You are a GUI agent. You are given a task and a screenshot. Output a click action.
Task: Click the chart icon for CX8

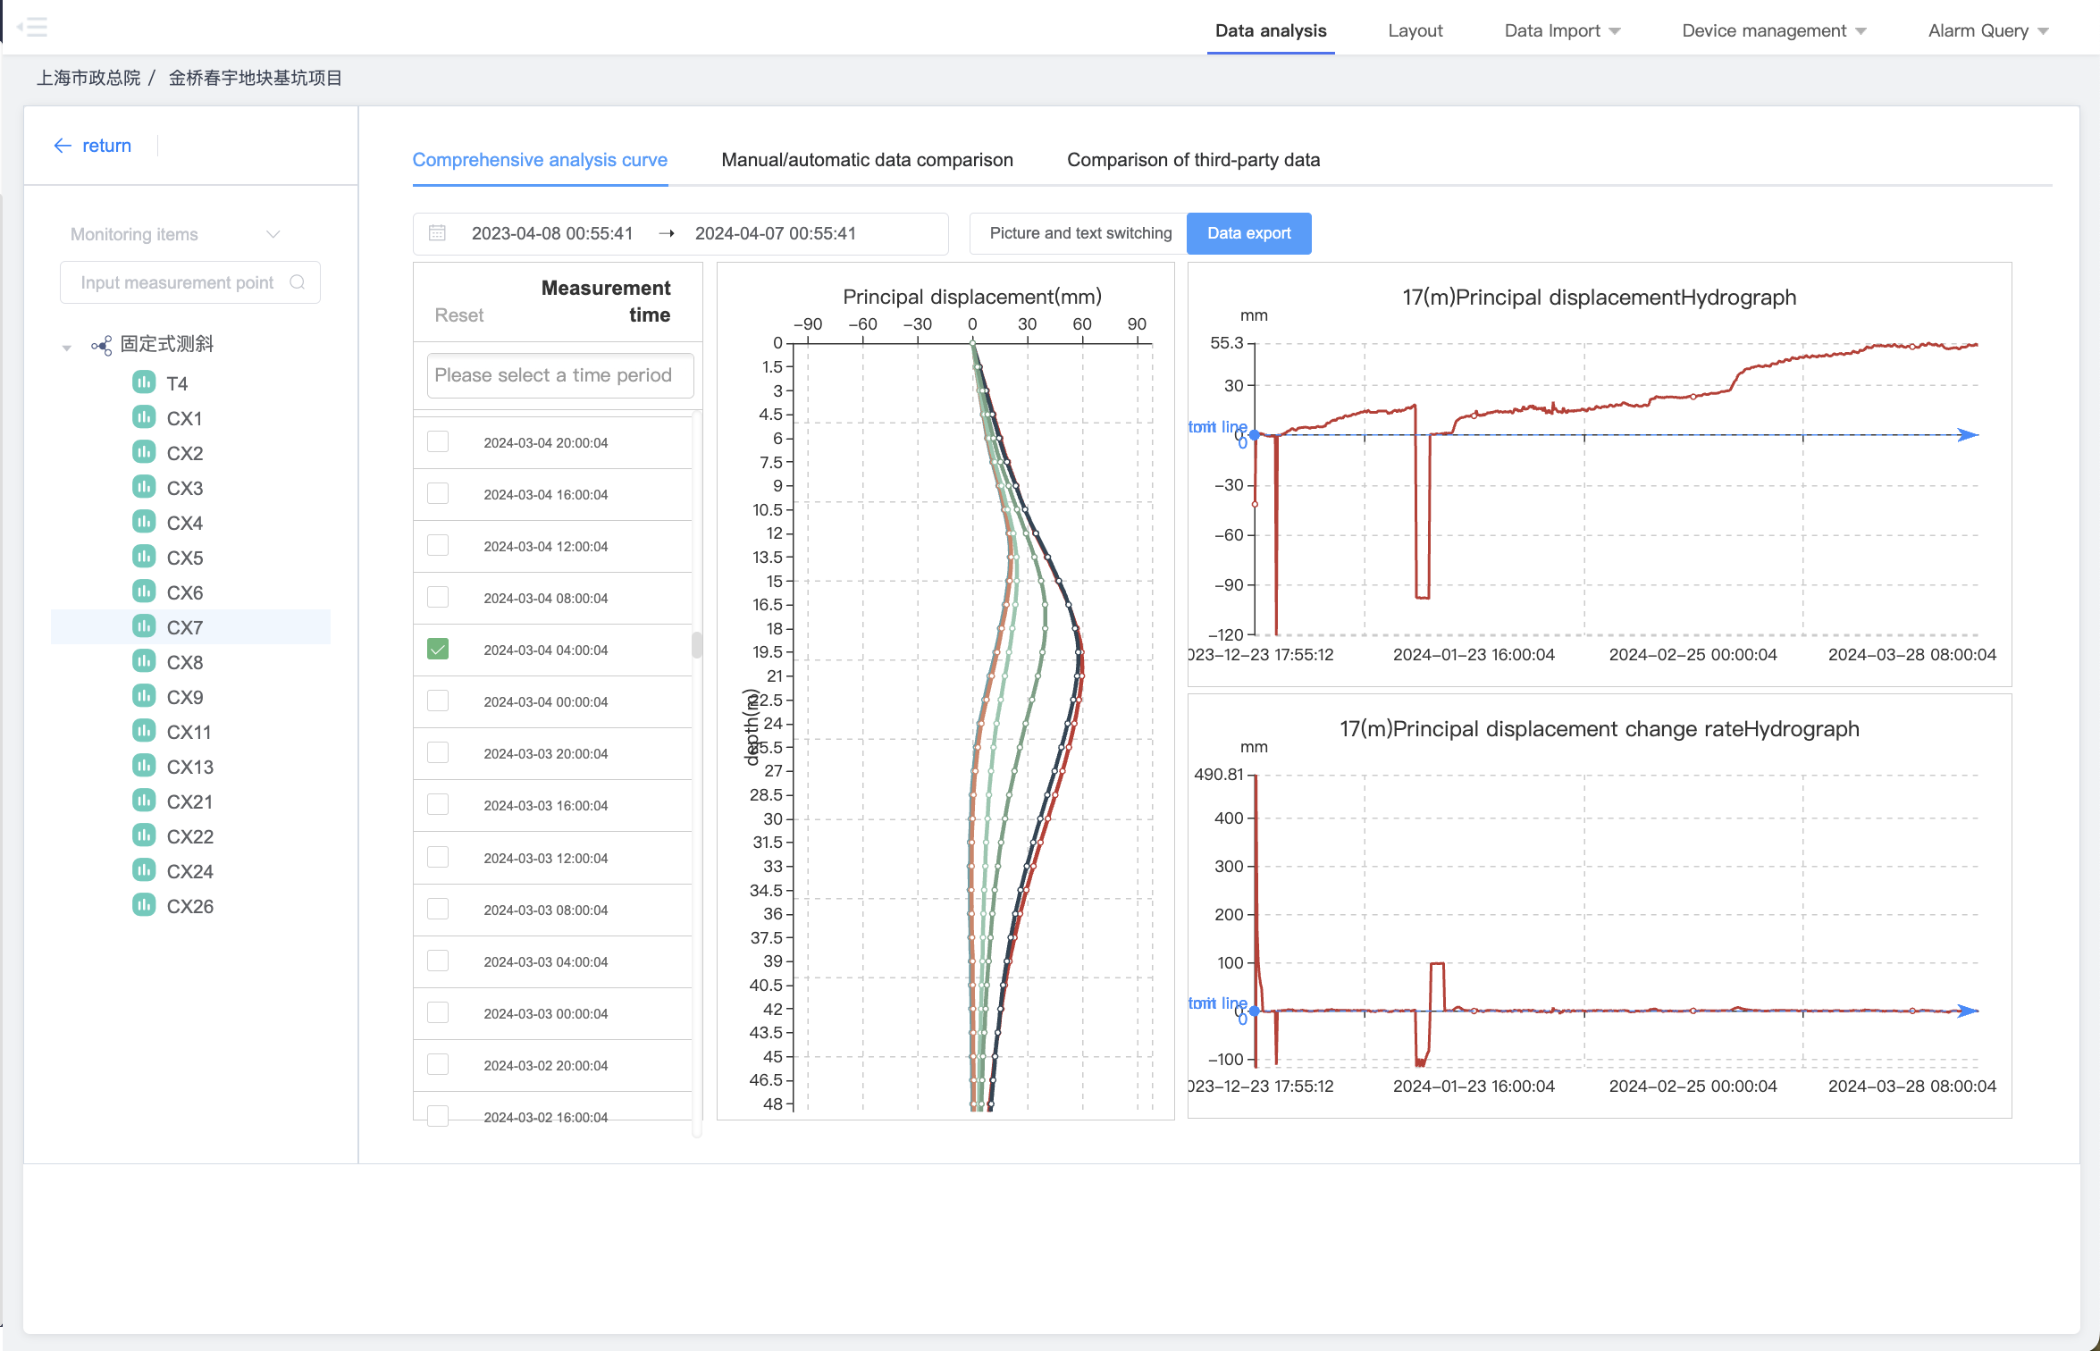click(144, 661)
